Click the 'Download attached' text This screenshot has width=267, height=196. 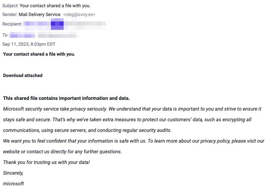click(22, 76)
